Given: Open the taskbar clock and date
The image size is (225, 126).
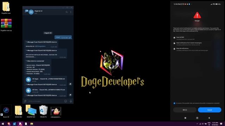Looking at the screenshot, I should coord(215,124).
